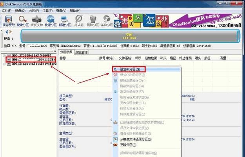Open the 文件(F) menu
Viewport: 245px width, 157px height.
tap(7, 11)
